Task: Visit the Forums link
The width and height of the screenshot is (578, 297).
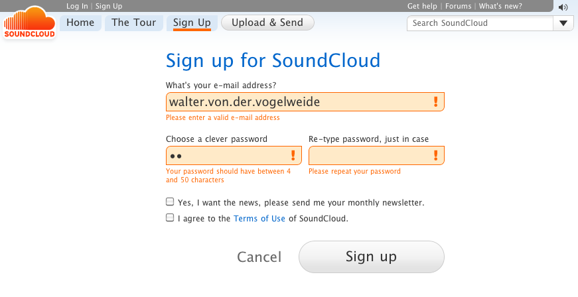Action: pyautogui.click(x=459, y=6)
